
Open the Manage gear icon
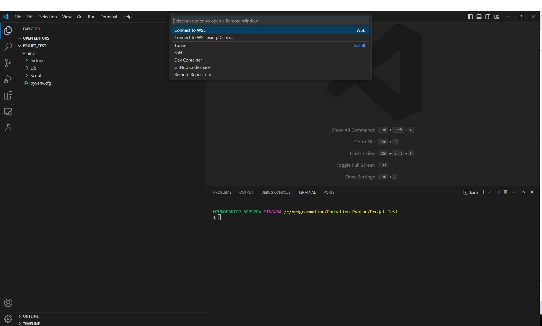(8, 319)
